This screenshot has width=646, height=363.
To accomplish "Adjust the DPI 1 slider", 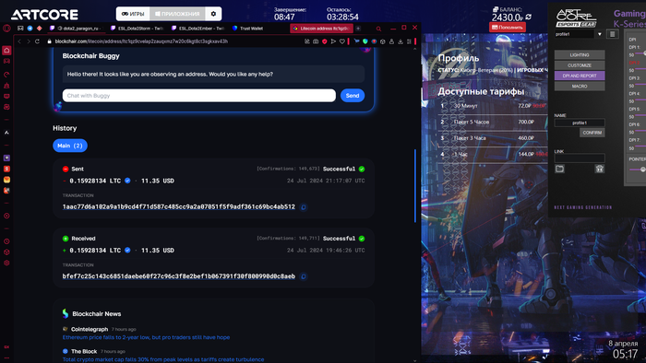I will pos(640,53).
